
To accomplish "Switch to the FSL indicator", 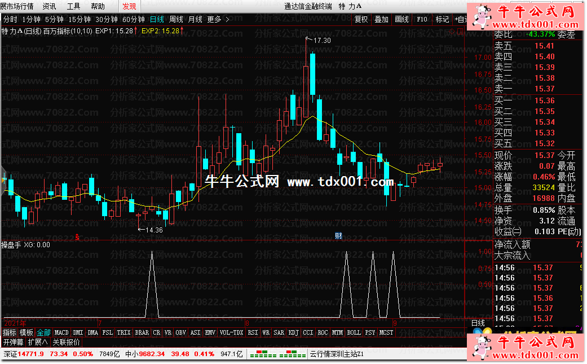I will click(x=108, y=332).
